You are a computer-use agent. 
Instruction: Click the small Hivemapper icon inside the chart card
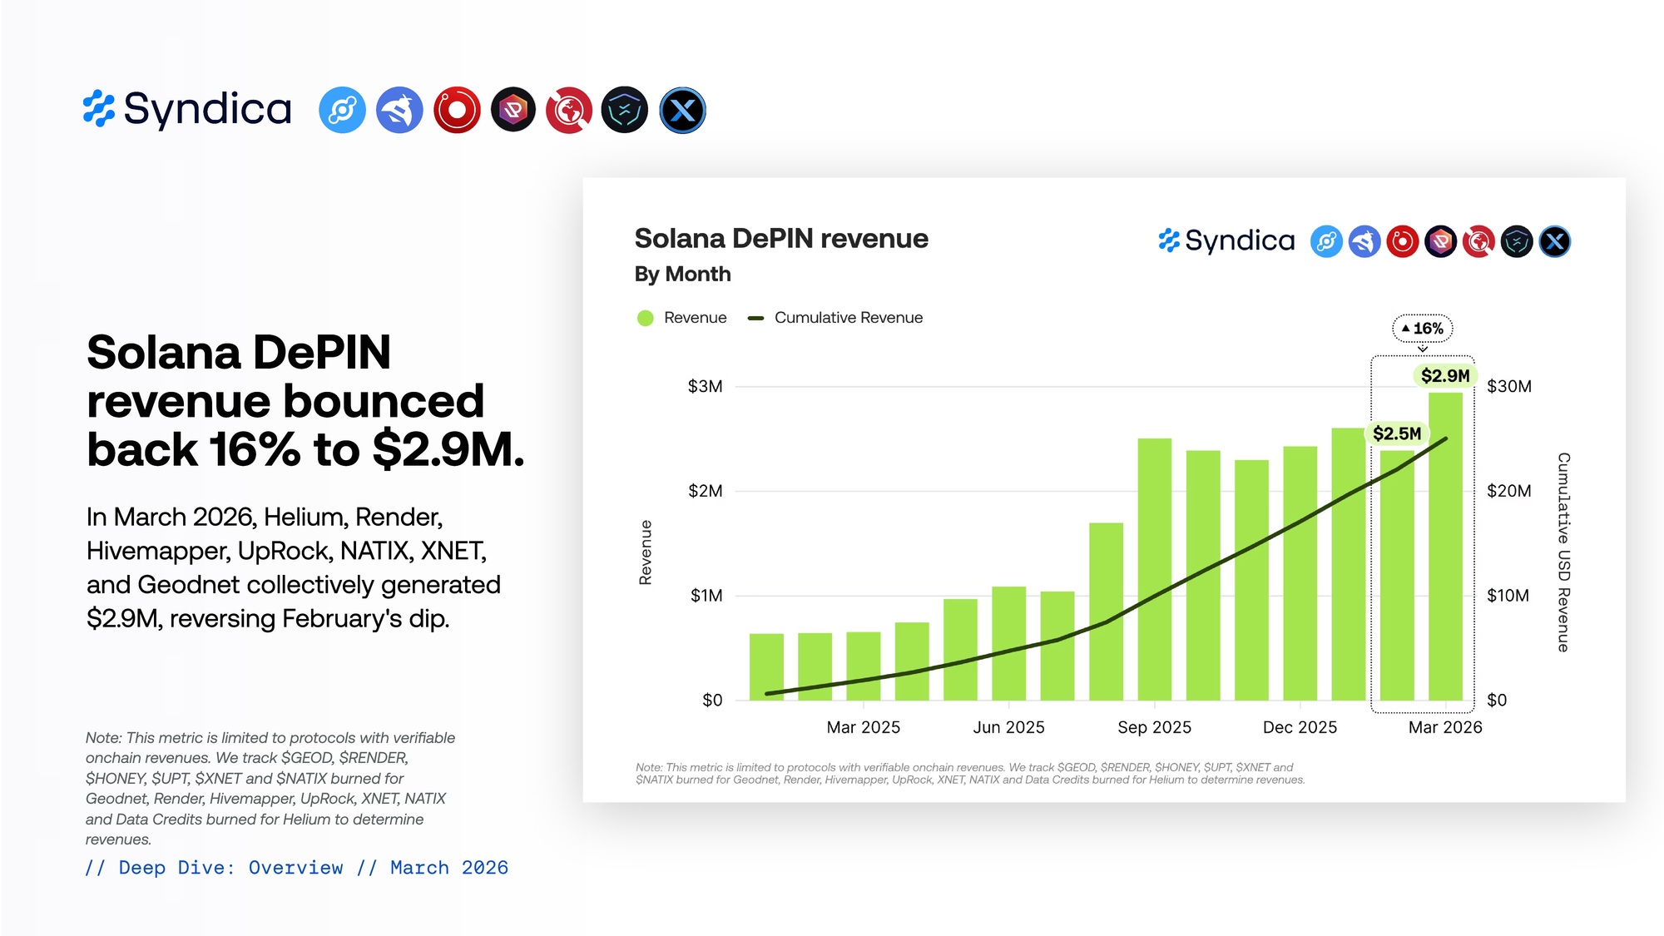[1364, 241]
